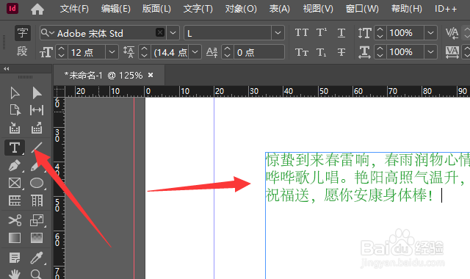The image size is (470, 279).
Task: Select the Scissors tool
Action: (x=15, y=220)
